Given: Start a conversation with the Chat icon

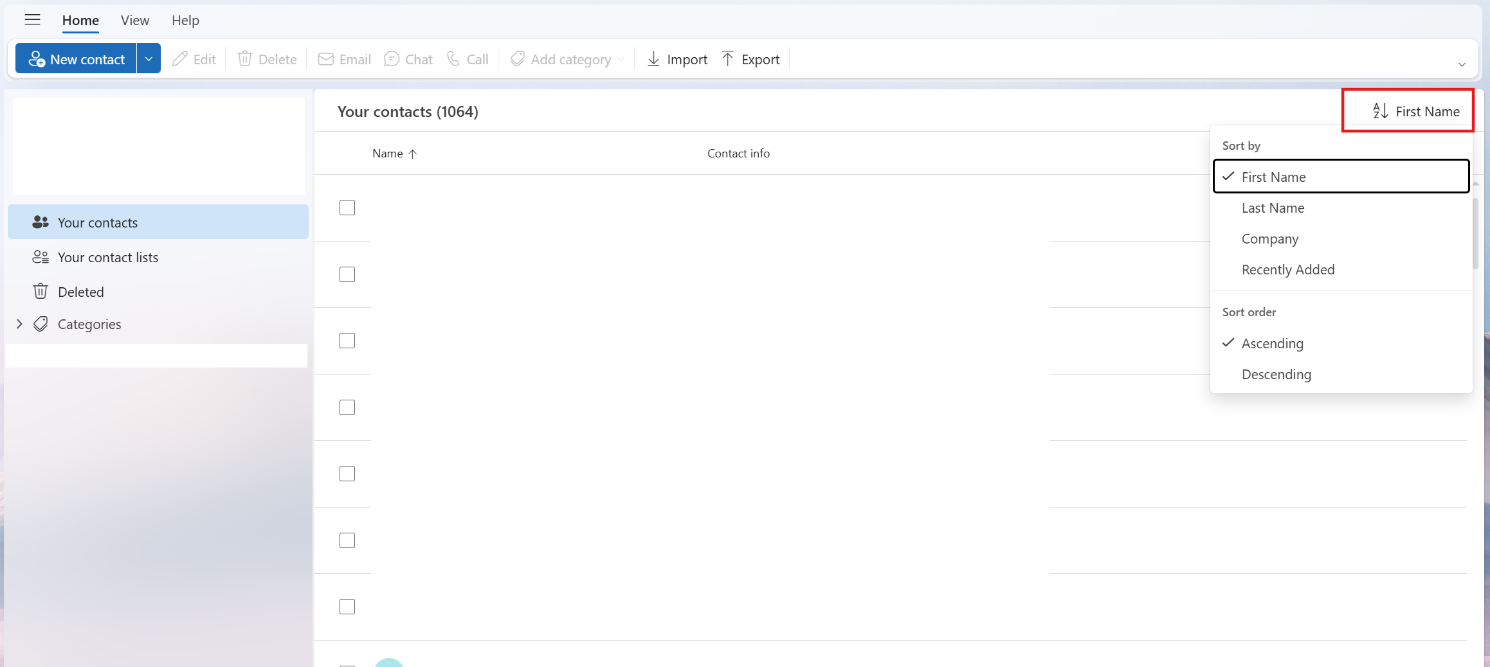Looking at the screenshot, I should (x=392, y=58).
